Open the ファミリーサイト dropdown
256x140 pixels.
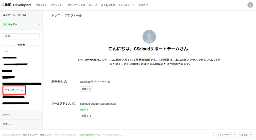pos(225,135)
